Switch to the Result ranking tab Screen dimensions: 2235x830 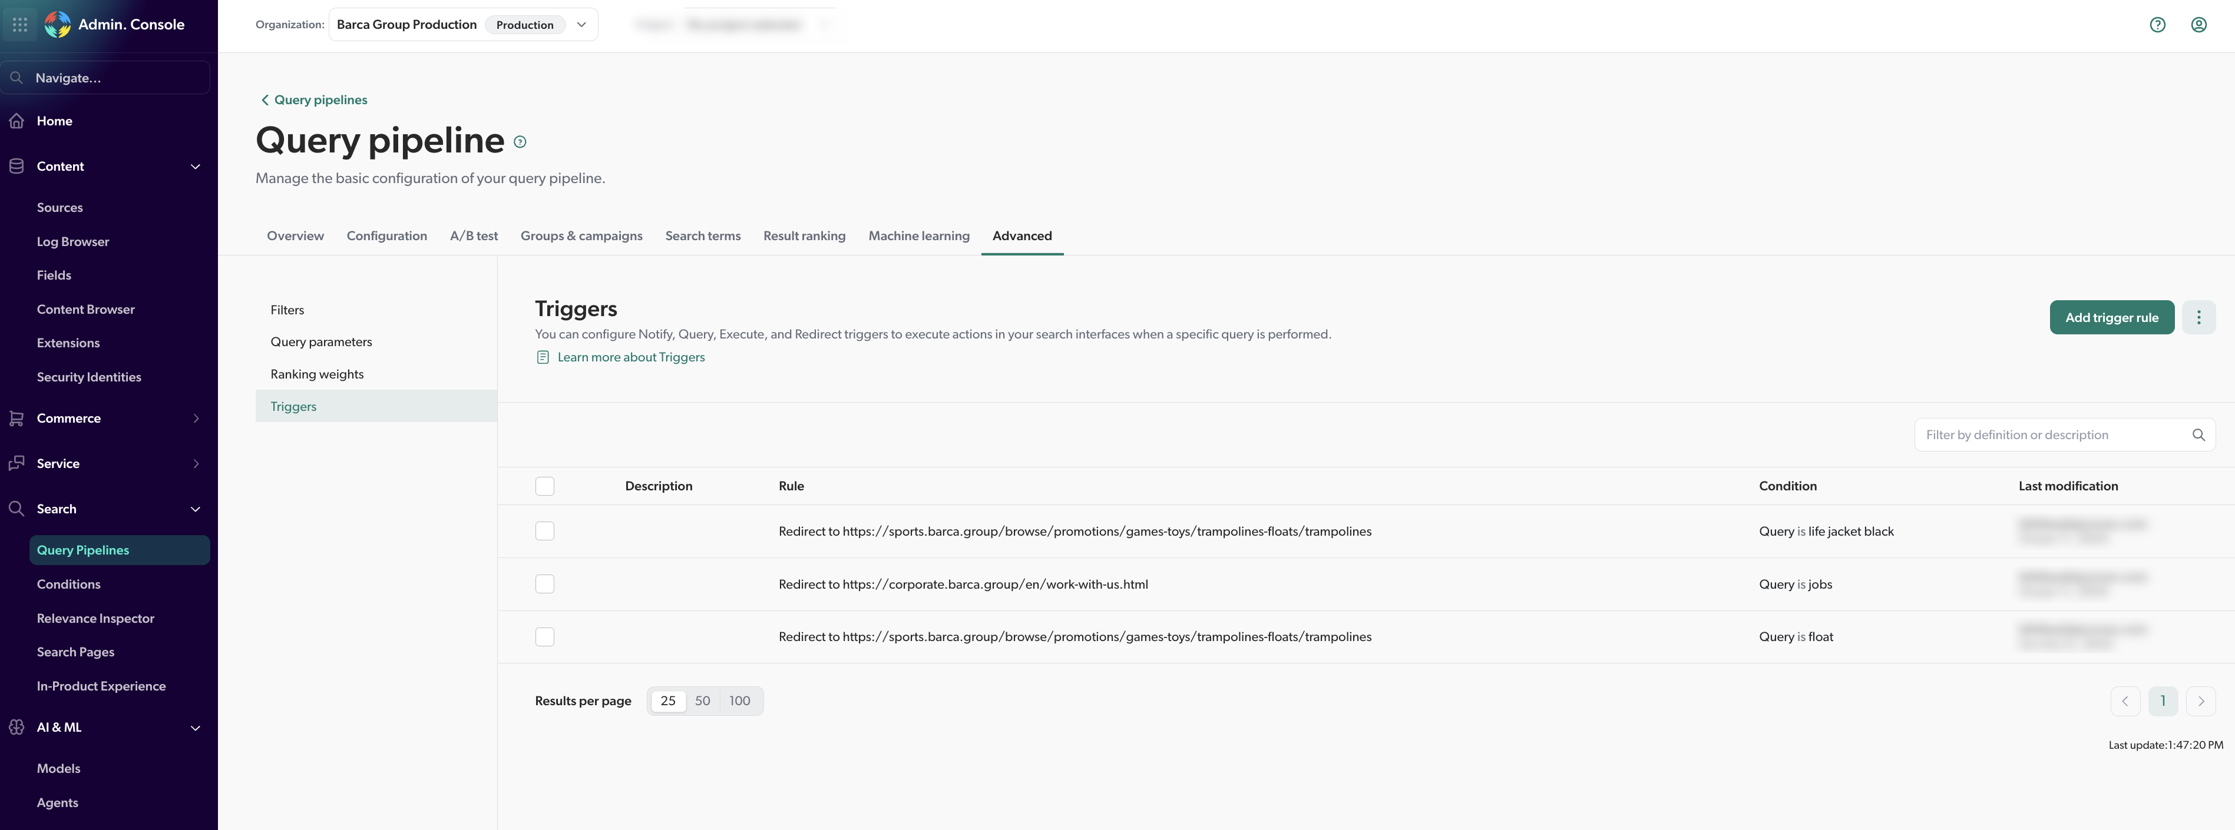804,236
